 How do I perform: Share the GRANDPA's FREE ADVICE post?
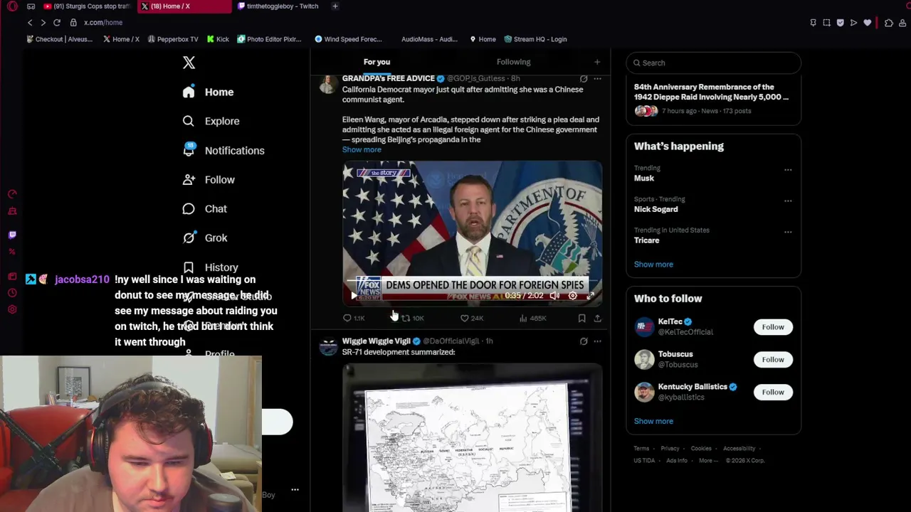597,319
